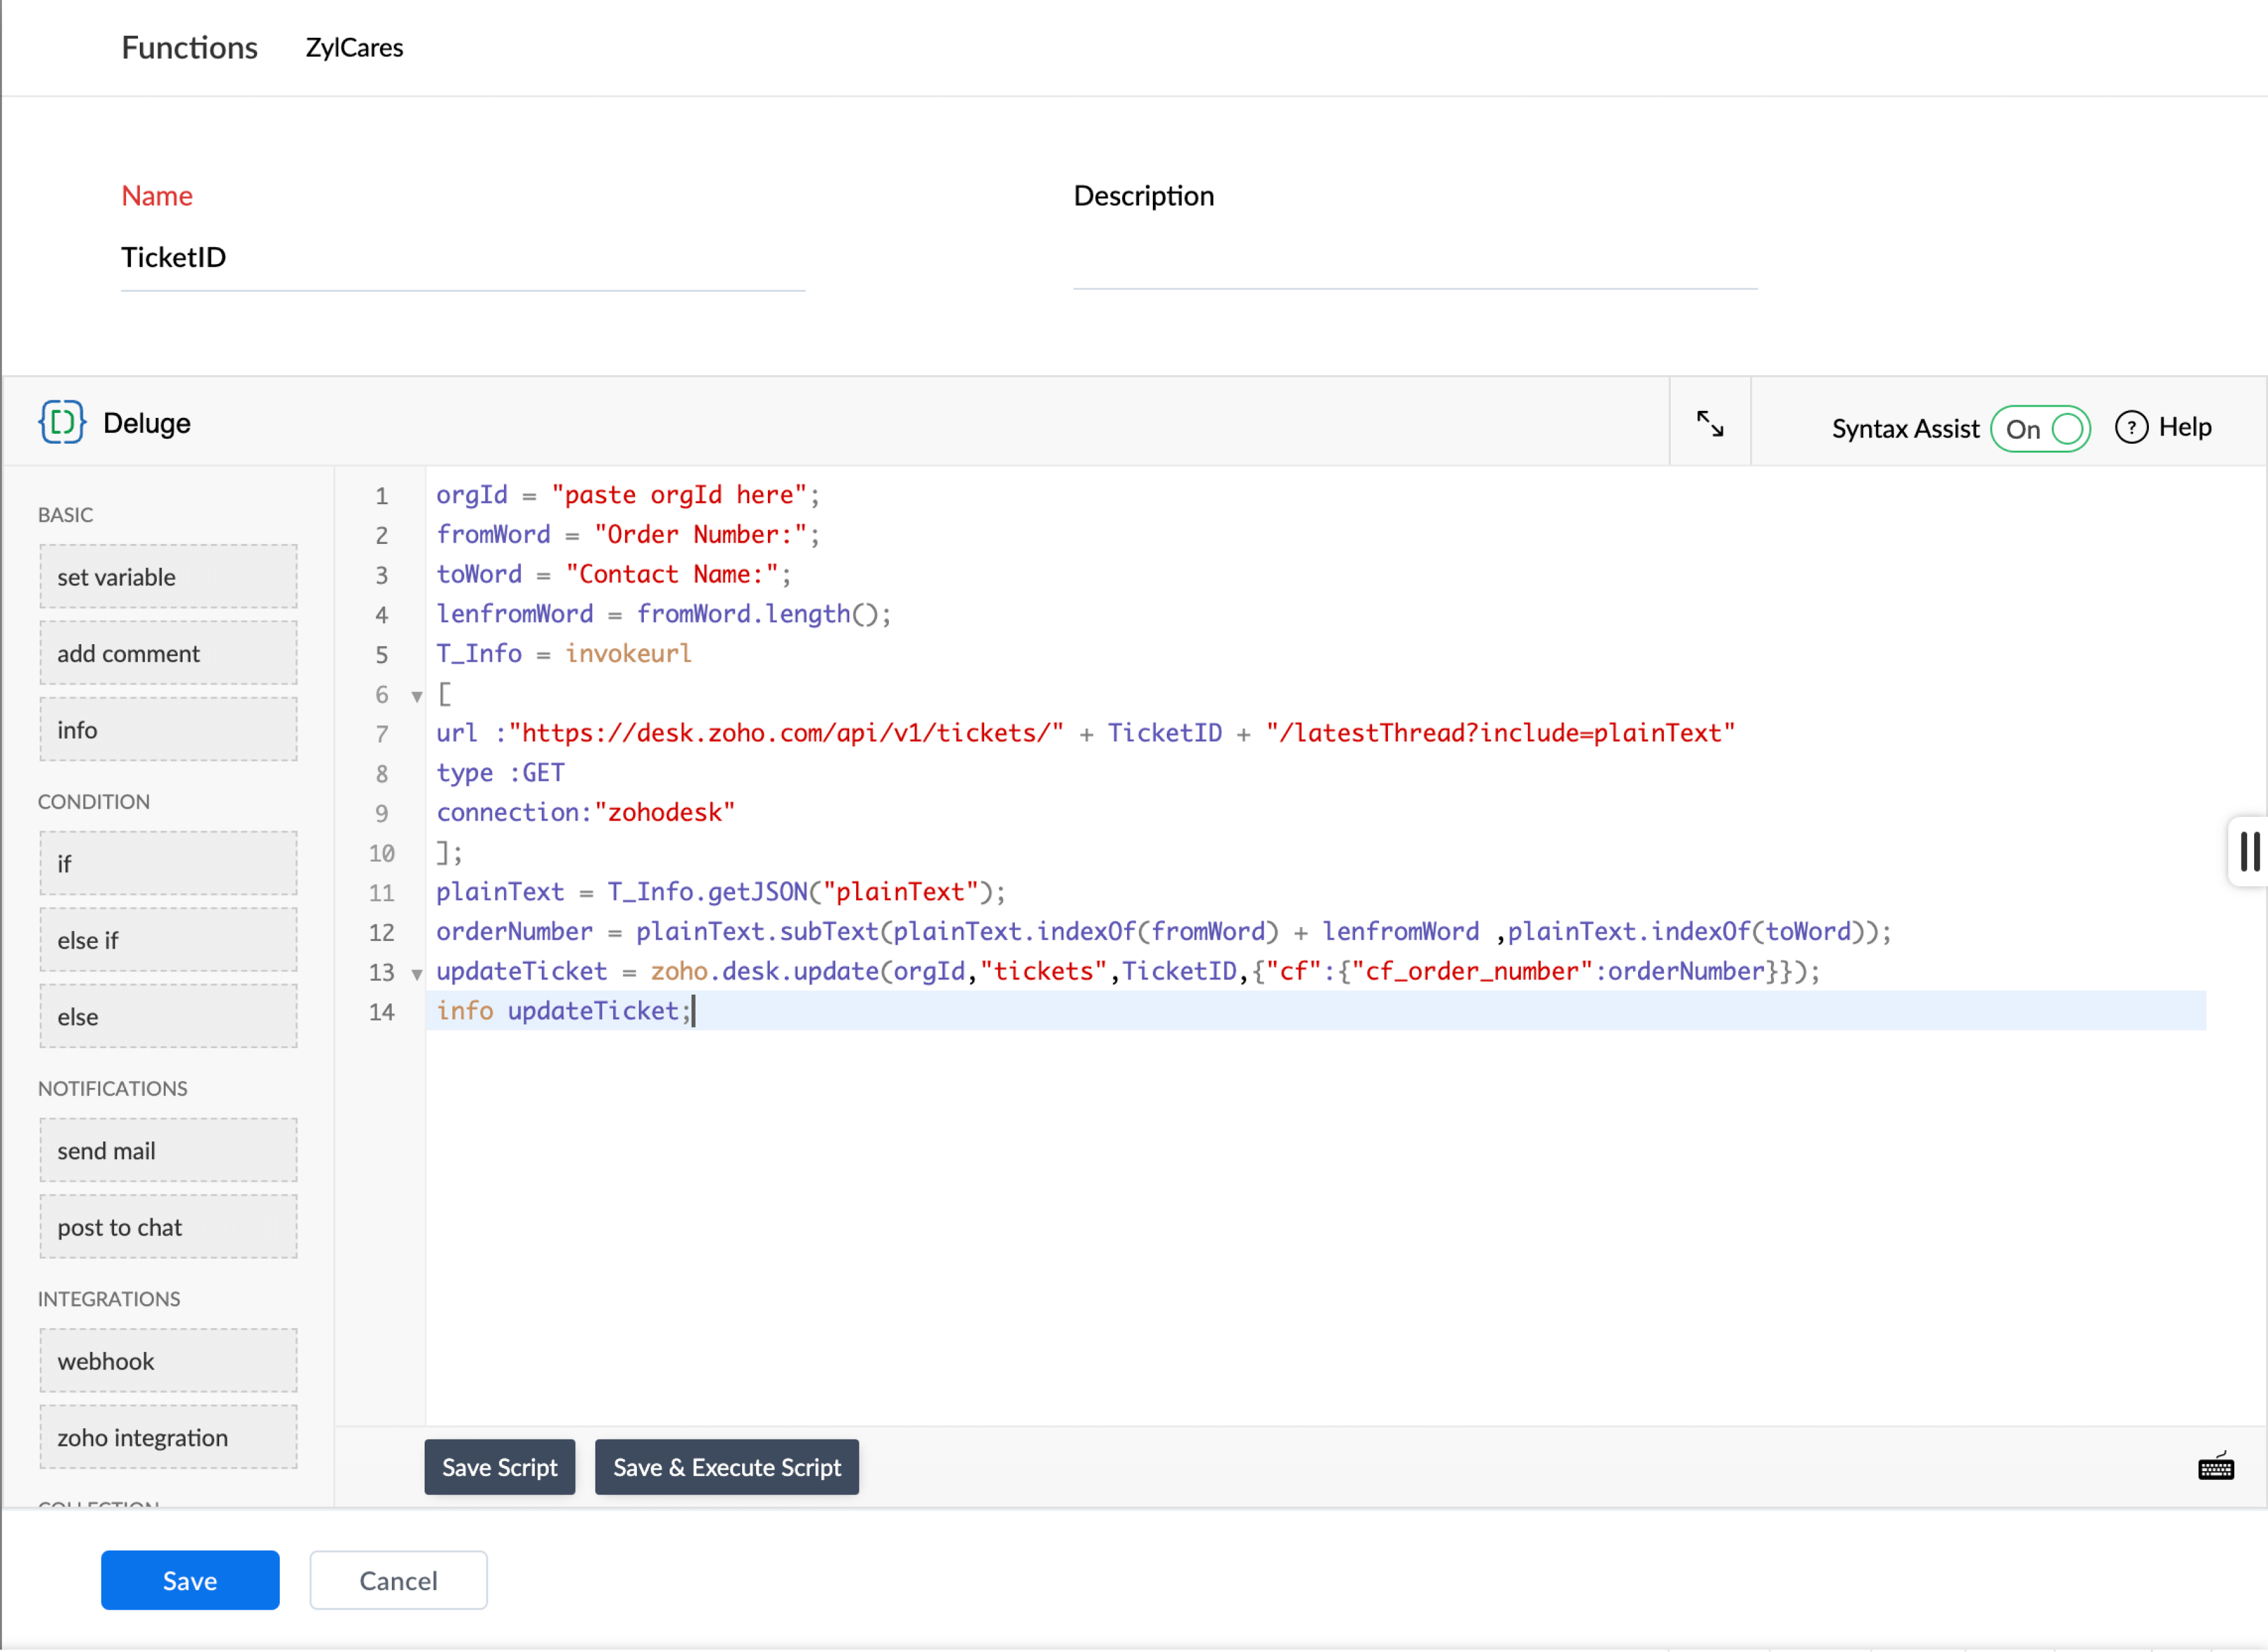The image size is (2268, 1652).
Task: Open Help via question mark icon
Action: coord(2131,427)
